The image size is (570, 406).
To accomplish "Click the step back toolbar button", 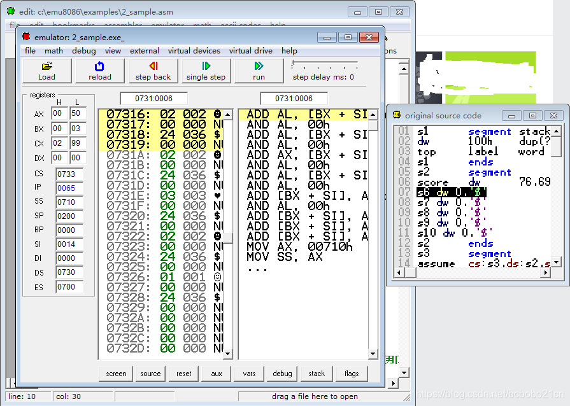I will click(x=153, y=71).
